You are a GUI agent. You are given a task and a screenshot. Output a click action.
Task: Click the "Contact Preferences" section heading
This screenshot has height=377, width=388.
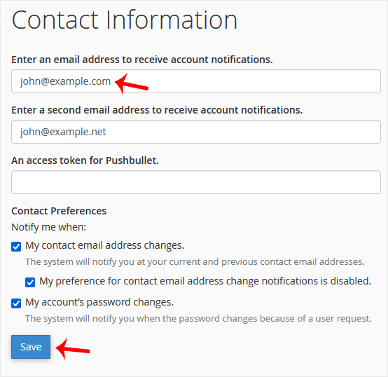[x=59, y=211]
